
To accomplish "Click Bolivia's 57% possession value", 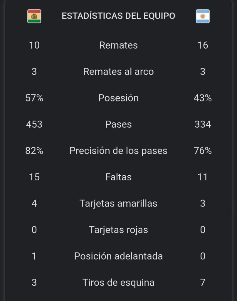I will tap(34, 98).
